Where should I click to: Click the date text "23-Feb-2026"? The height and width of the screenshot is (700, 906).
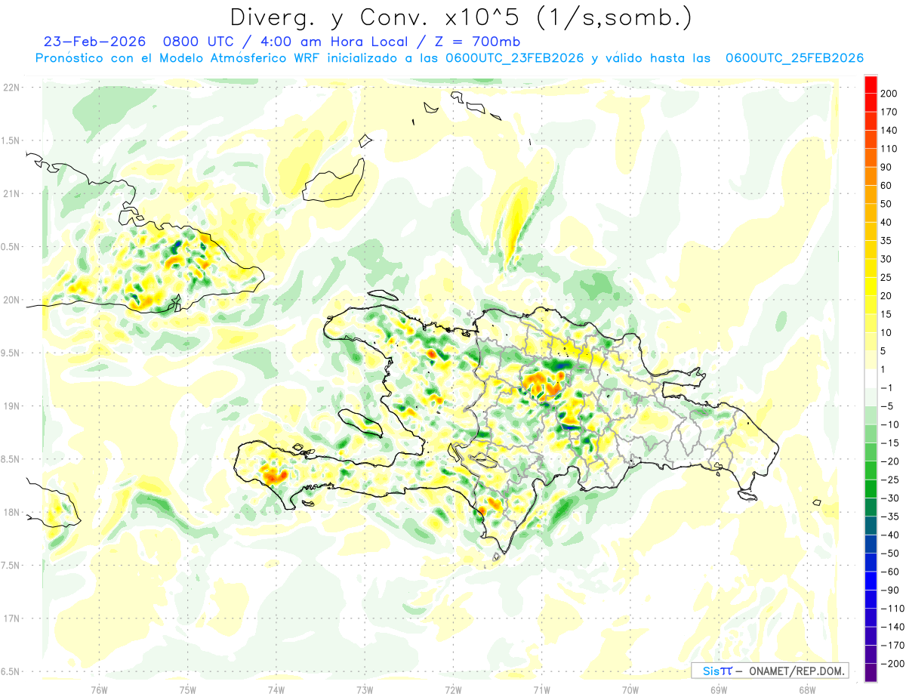click(x=94, y=42)
